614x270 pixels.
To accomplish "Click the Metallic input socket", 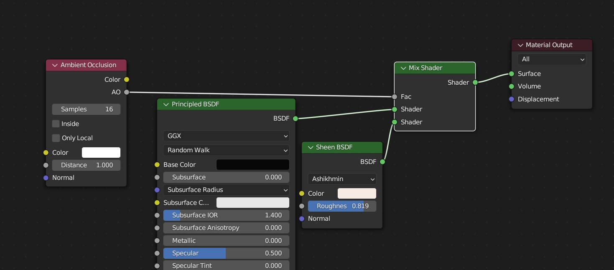I will 157,241.
